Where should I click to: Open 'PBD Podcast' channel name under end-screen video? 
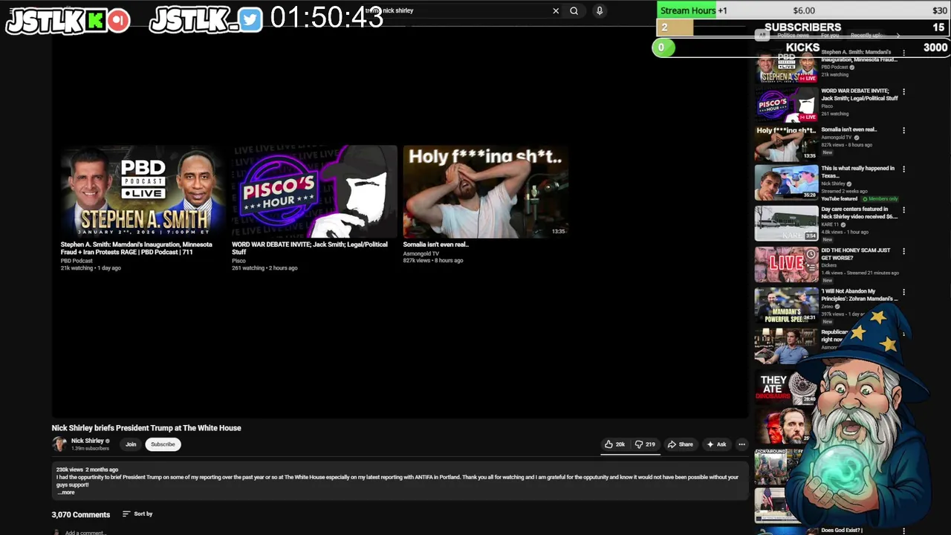pyautogui.click(x=77, y=261)
